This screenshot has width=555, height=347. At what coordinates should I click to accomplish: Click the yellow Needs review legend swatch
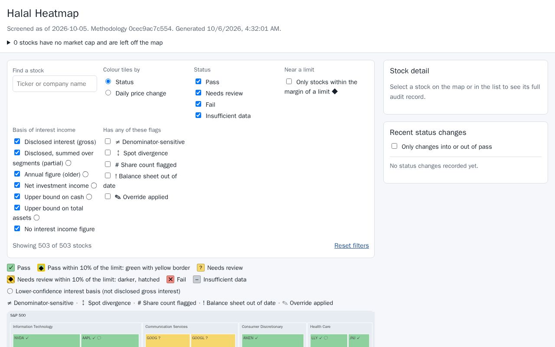[x=201, y=268]
